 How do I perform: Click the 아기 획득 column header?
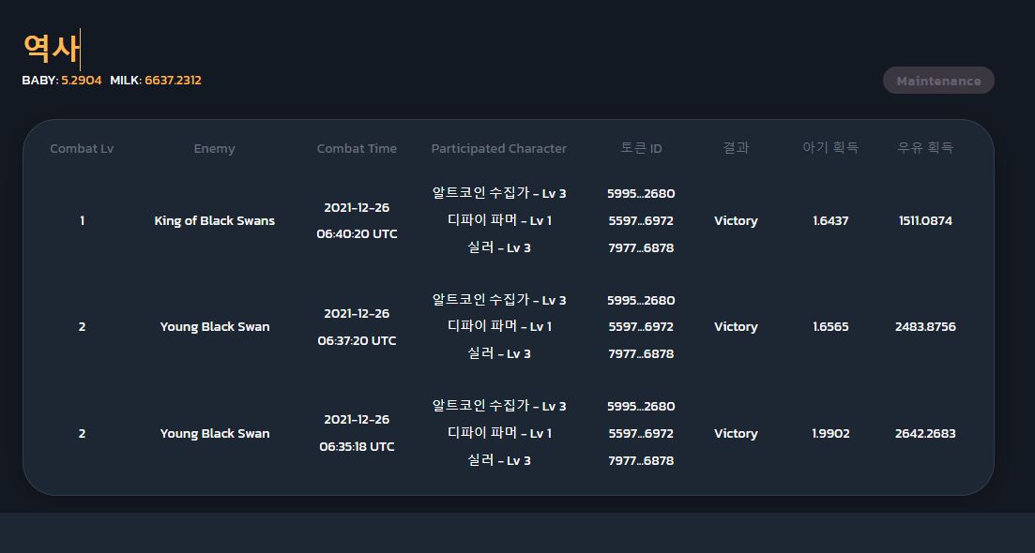[830, 148]
